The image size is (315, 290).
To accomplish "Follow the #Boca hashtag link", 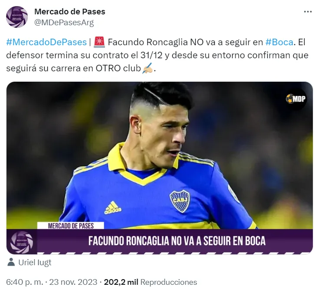I will 279,42.
